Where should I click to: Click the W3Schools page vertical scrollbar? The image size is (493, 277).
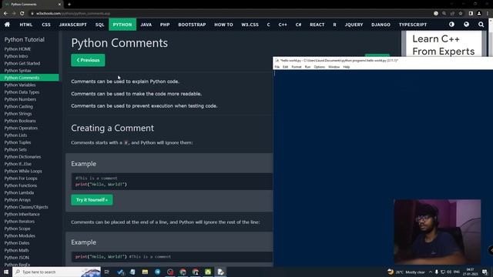(491, 38)
